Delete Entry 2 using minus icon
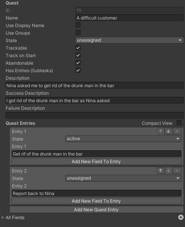This screenshot has height=227, width=185. point(177,171)
